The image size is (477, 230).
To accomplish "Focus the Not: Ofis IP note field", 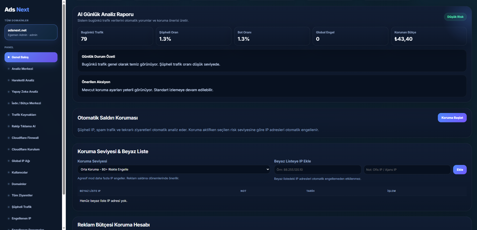I will [407, 170].
